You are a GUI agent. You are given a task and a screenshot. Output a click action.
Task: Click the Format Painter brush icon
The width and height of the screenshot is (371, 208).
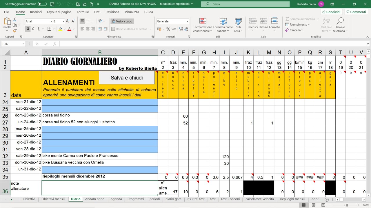[x=15, y=30]
